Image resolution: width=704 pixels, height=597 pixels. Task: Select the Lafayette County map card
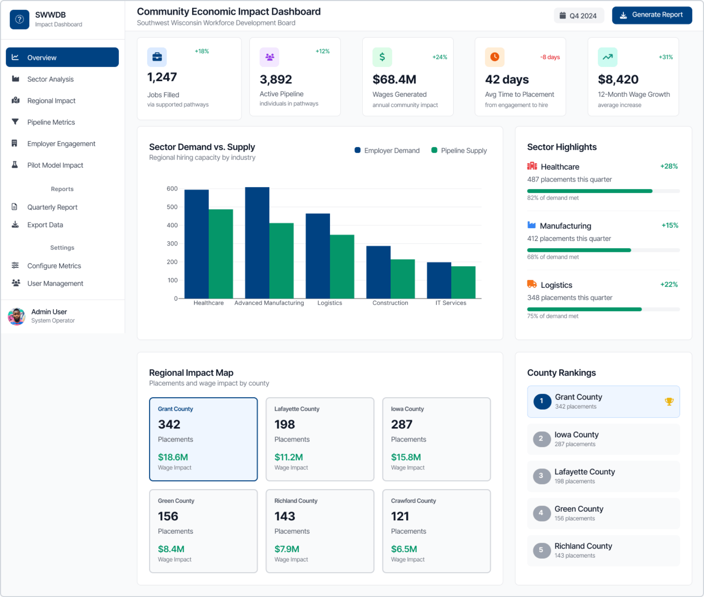coord(320,439)
